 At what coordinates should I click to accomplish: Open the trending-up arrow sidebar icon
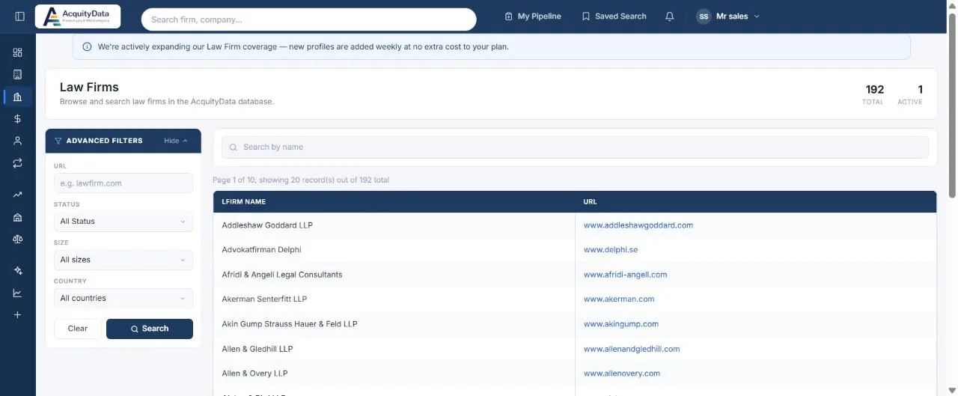point(18,195)
